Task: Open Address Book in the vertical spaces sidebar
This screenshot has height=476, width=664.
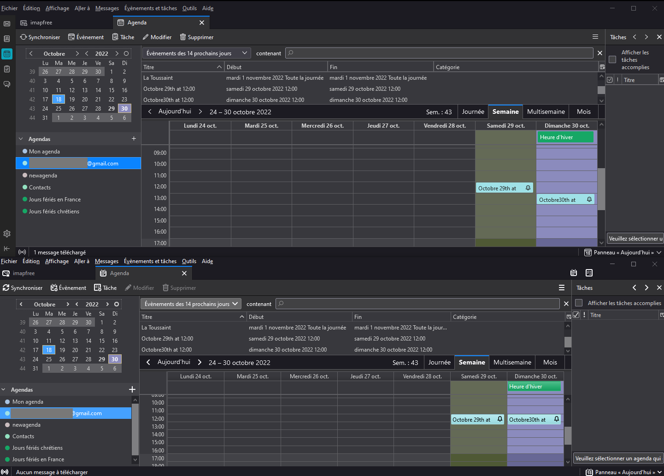Action: pos(7,39)
